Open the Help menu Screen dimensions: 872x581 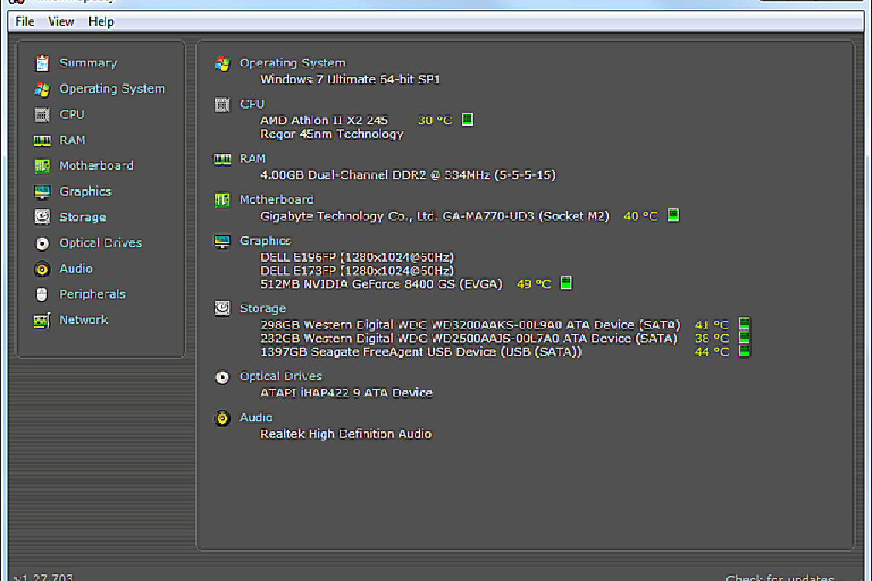[100, 21]
